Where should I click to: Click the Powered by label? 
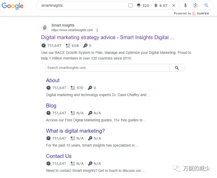[x=183, y=13]
